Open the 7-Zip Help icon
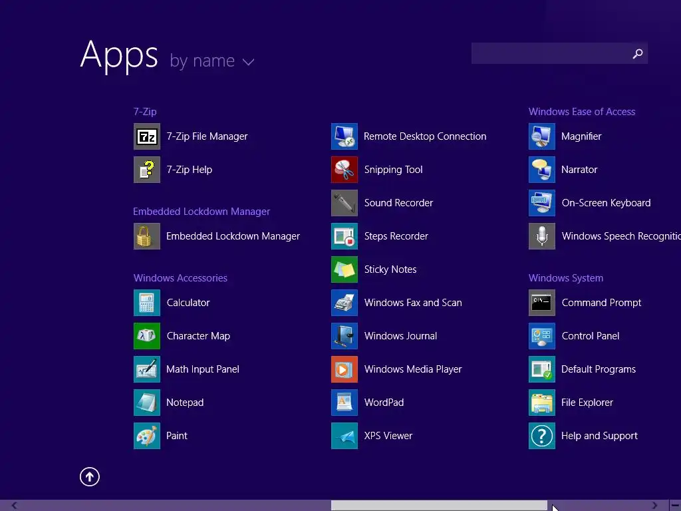This screenshot has height=511, width=681. point(147,170)
